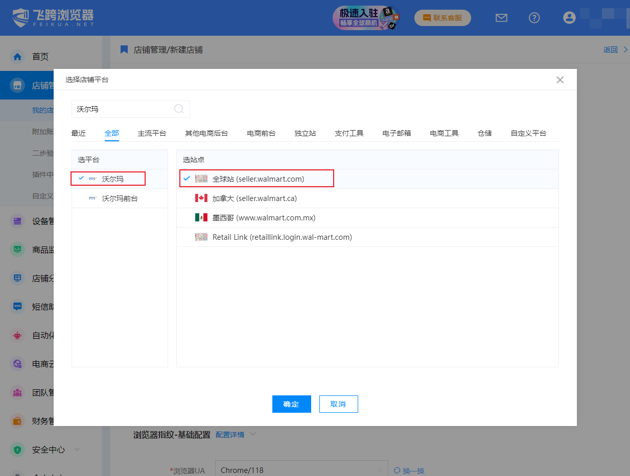Image resolution: width=630 pixels, height=476 pixels.
Task: Select 沃尔玛前台 platform option
Action: tap(120, 198)
